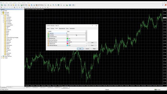Expand the Volumes indicators folder
The width and height of the screenshot is (167, 94).
3,19
